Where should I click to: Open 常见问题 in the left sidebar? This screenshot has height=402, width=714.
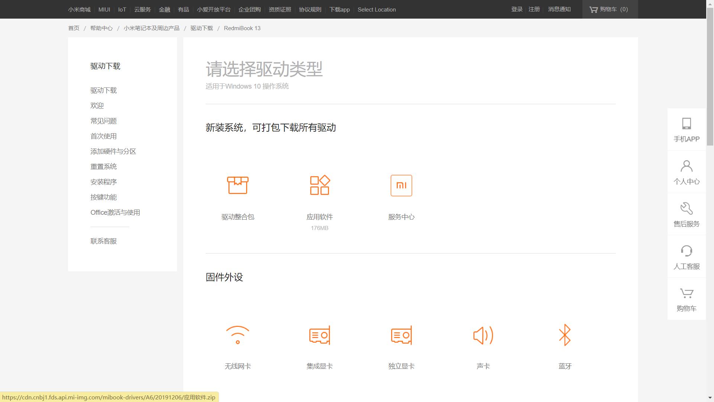tap(103, 121)
